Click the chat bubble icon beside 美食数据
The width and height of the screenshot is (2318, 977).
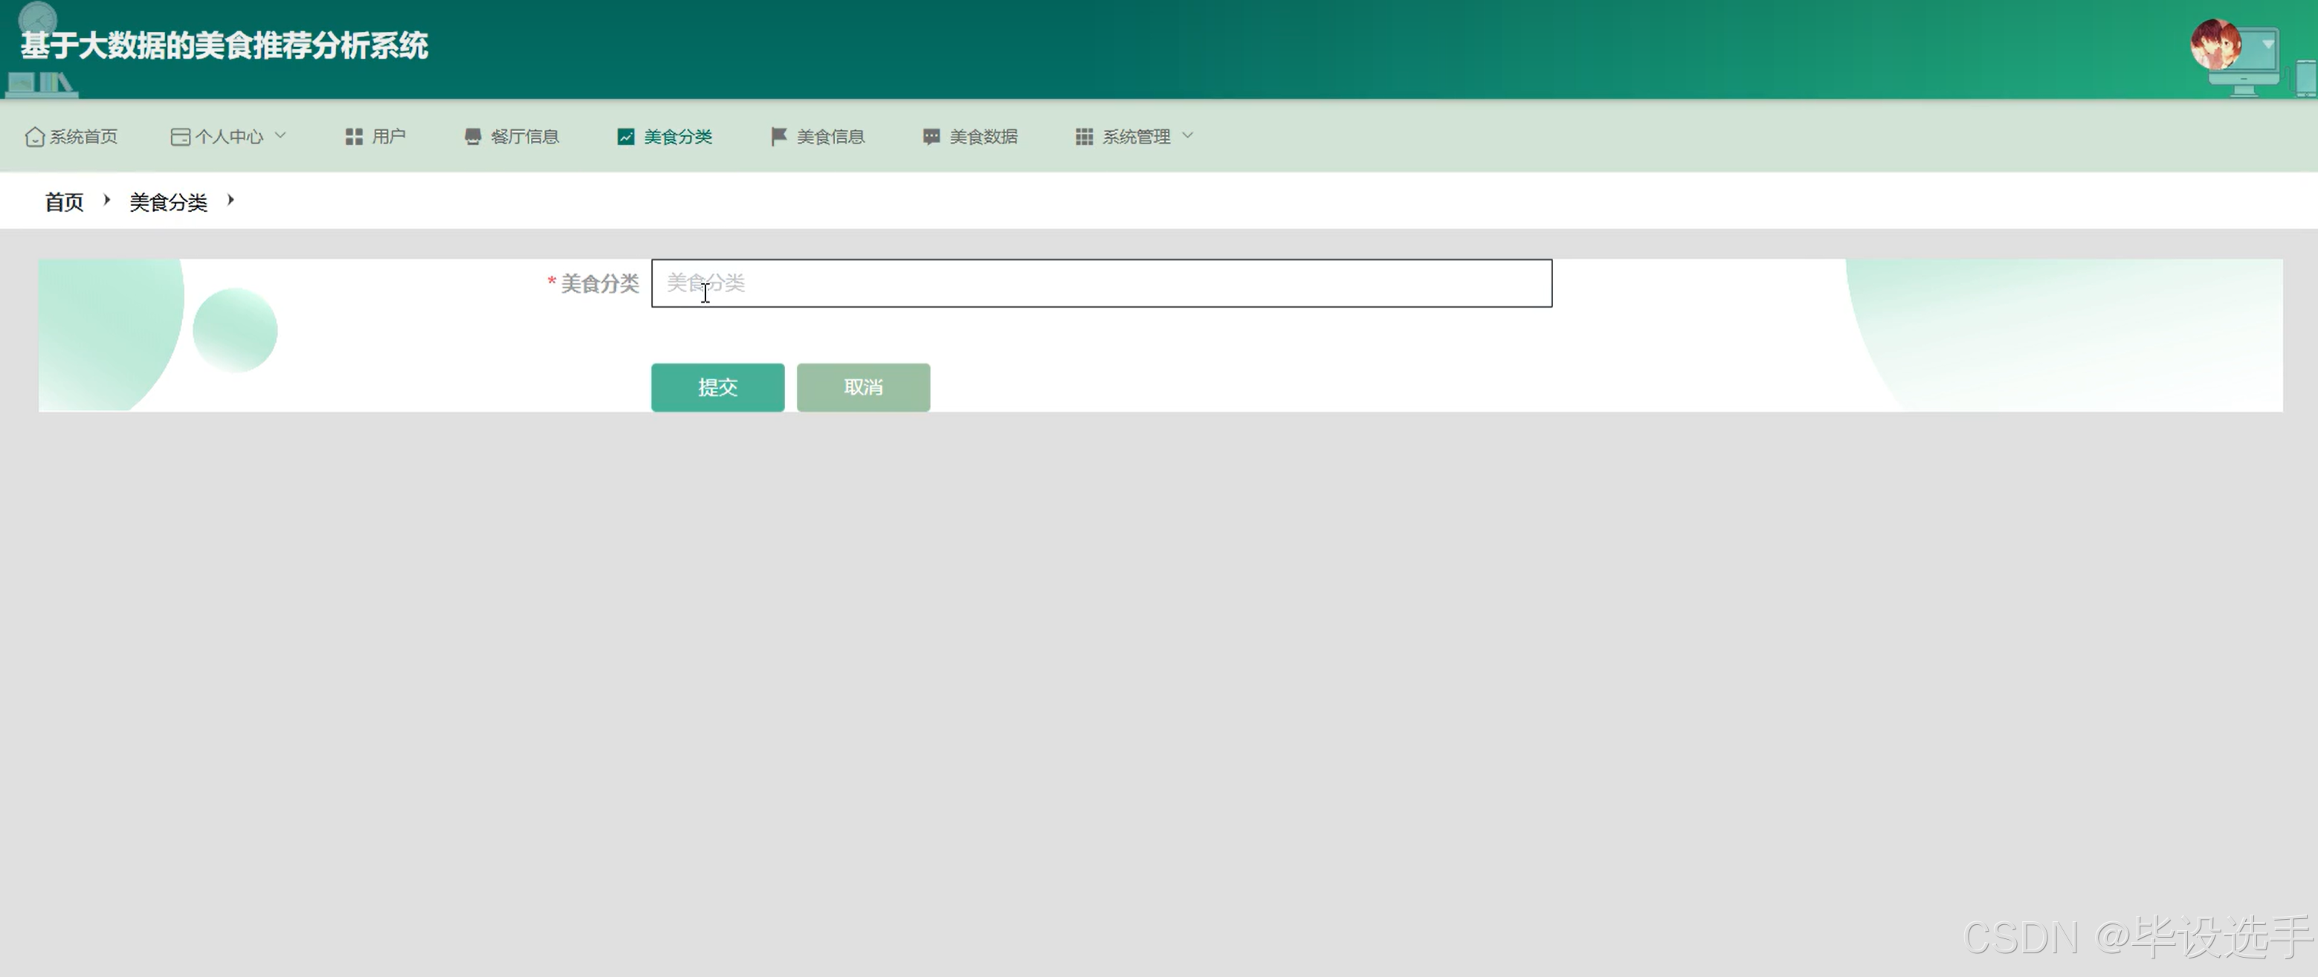(x=932, y=137)
